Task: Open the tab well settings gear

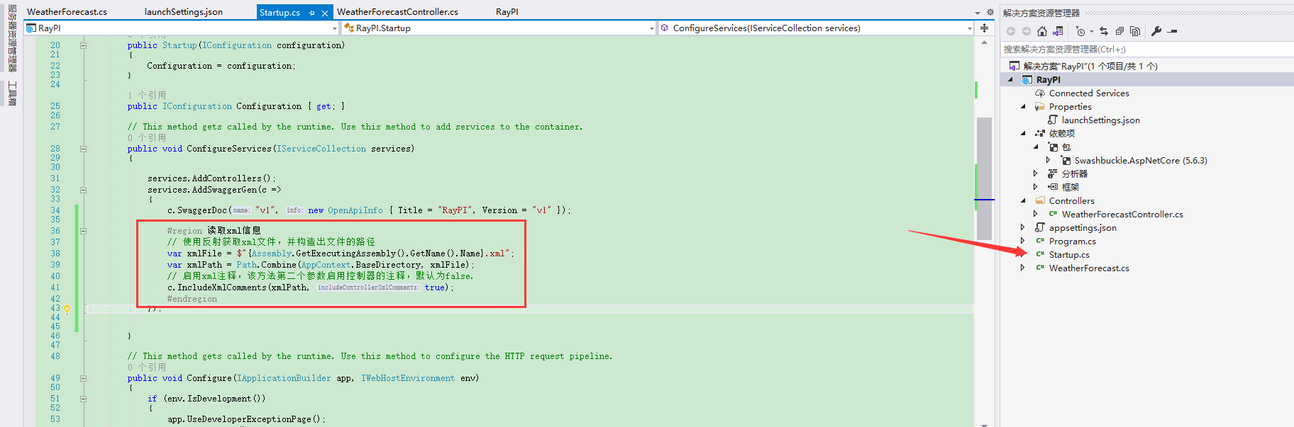Action: coord(990,12)
